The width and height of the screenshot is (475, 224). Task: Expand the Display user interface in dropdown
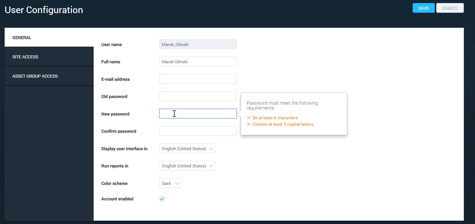(187, 149)
